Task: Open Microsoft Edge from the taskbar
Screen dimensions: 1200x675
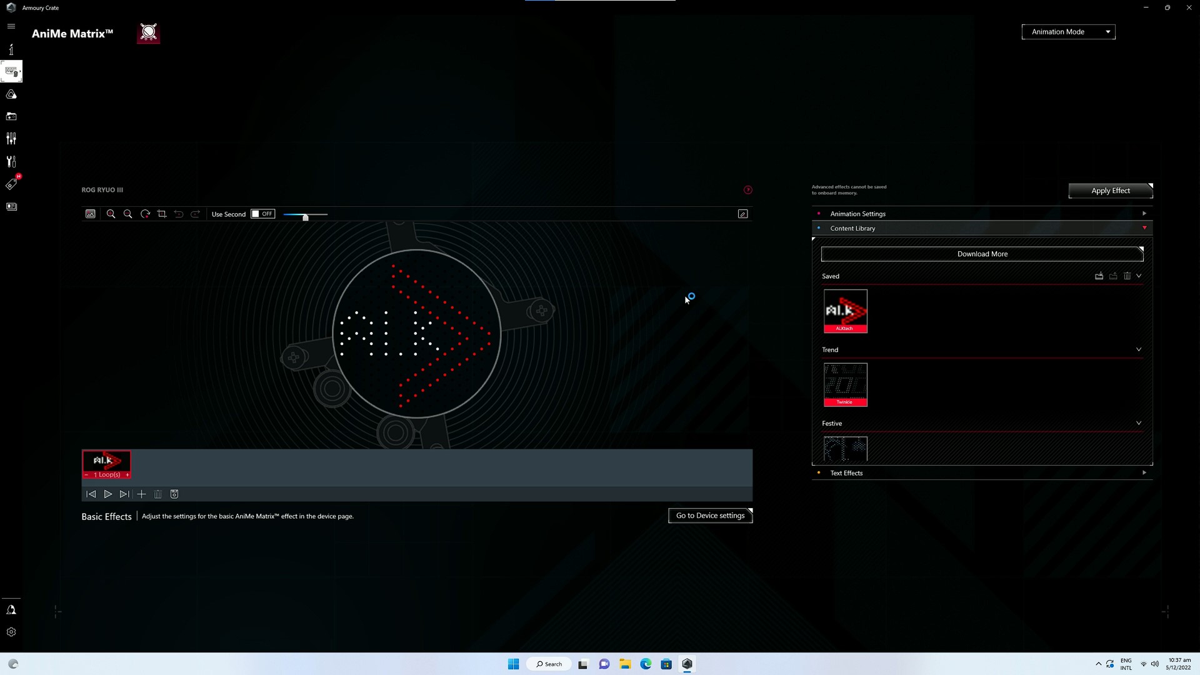Action: click(646, 664)
